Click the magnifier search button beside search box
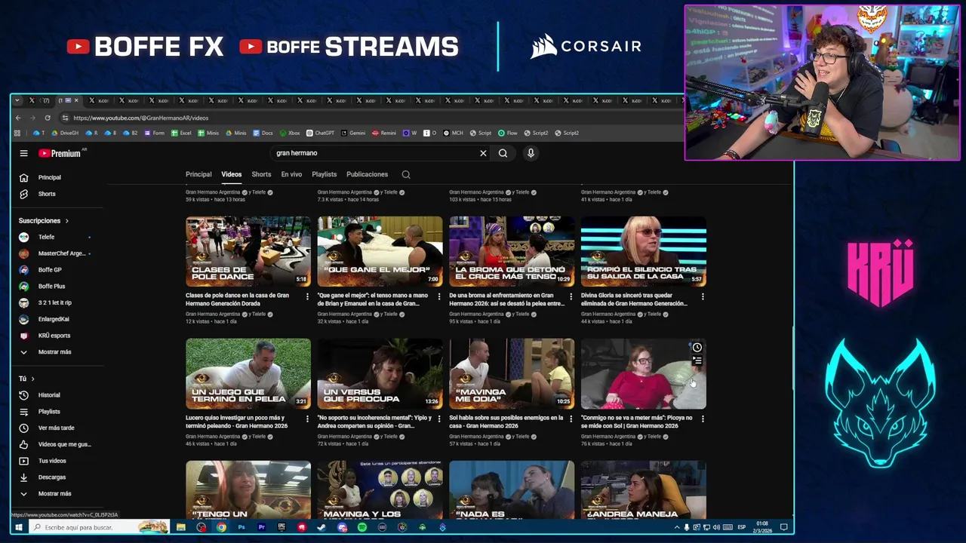Viewport: 966px width, 543px height. coord(503,153)
